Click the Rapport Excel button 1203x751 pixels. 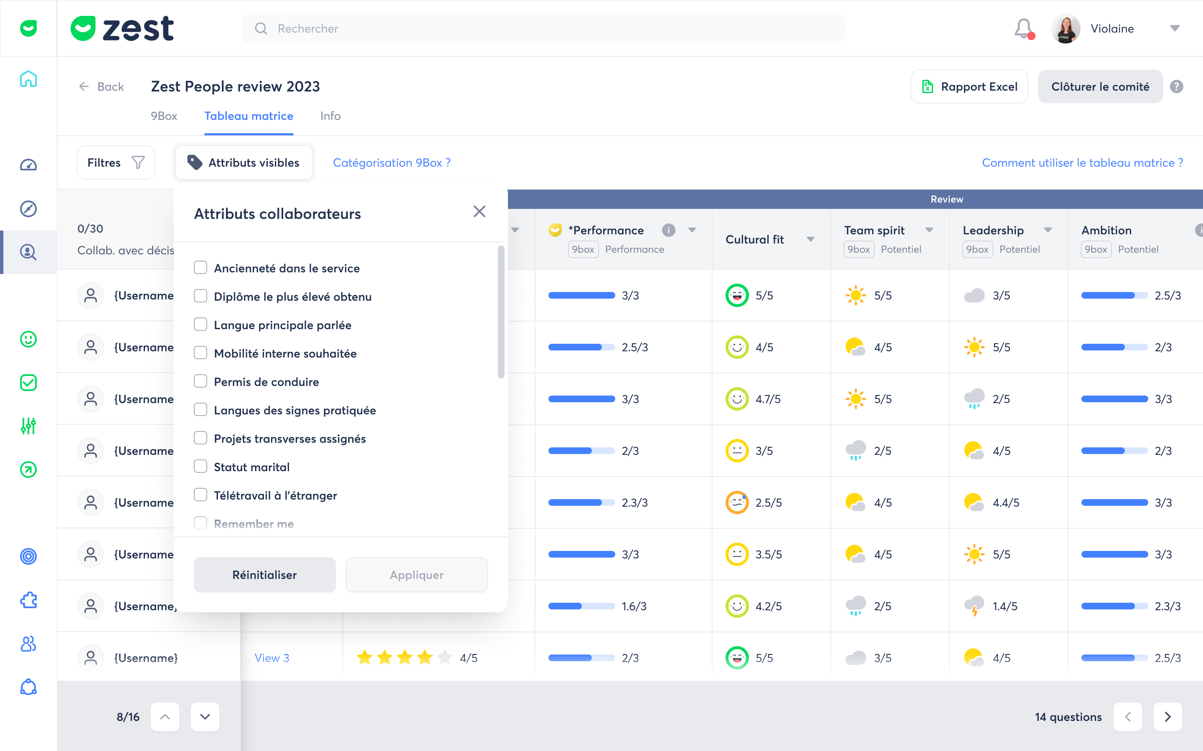coord(969,86)
